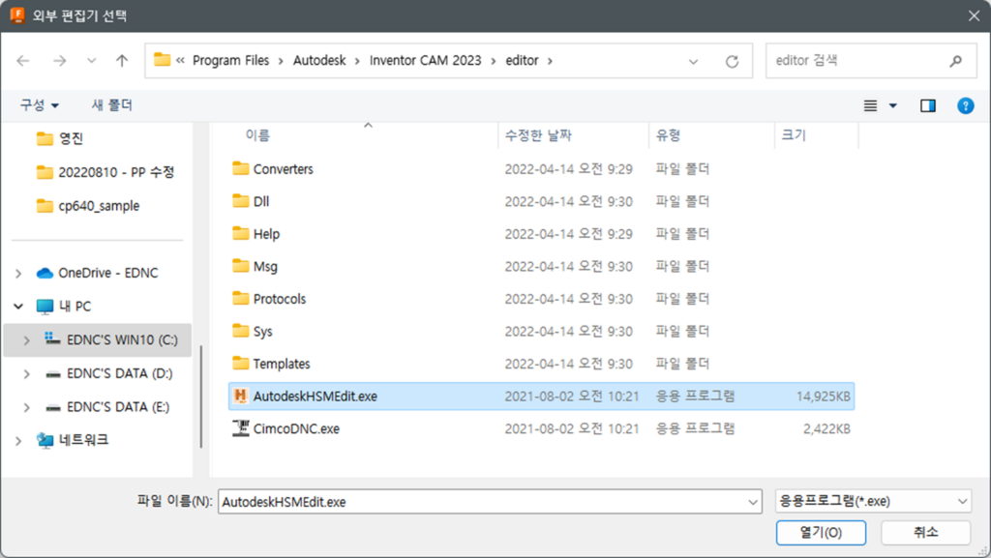Click 2,422KB size of CimcoDNC.exe
991x558 pixels.
click(826, 428)
